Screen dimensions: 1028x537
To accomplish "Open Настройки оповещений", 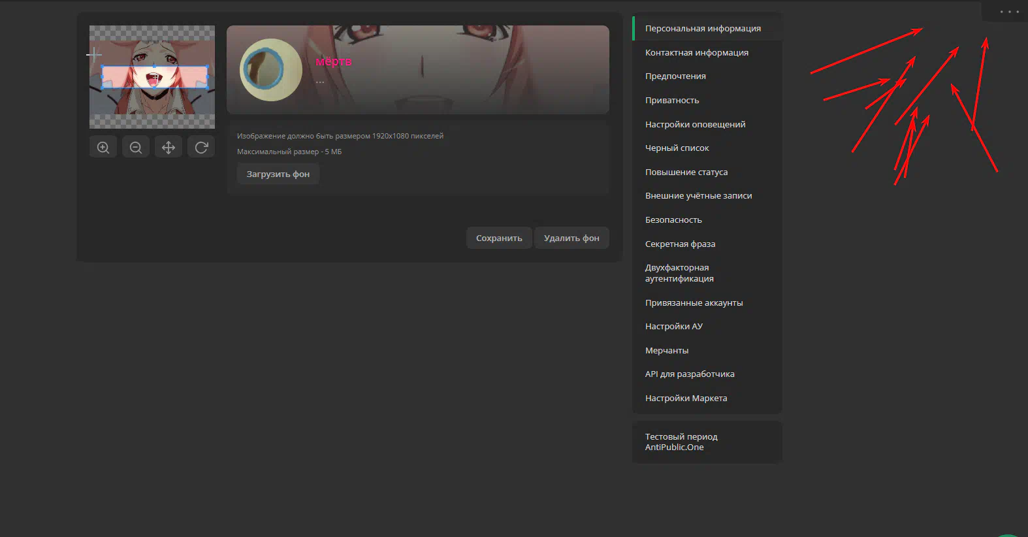I will 707,124.
